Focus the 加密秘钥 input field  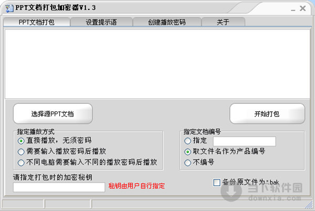(x=59, y=187)
